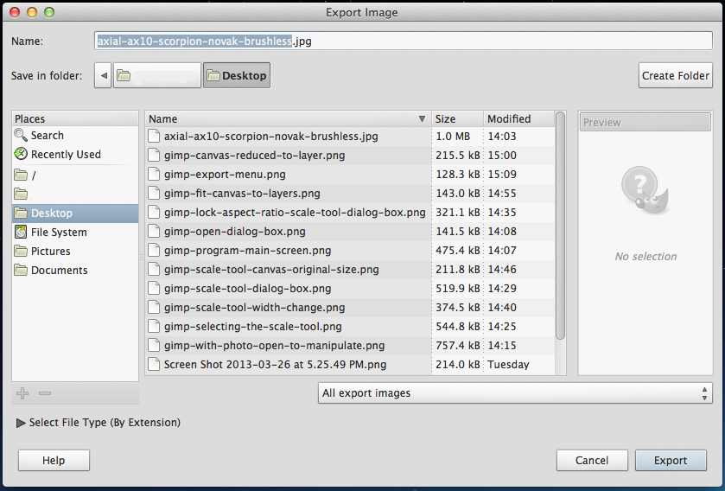Sort files by the Size column header
725x491 pixels.
click(x=456, y=119)
